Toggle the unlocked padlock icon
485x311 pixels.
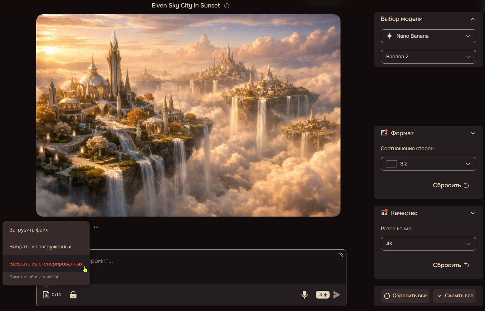(x=73, y=294)
